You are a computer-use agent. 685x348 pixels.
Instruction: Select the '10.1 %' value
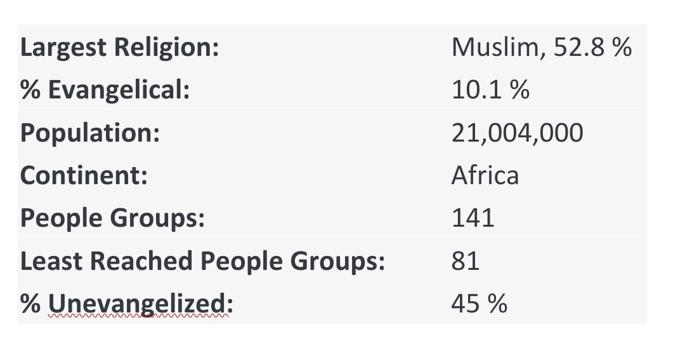click(x=490, y=90)
